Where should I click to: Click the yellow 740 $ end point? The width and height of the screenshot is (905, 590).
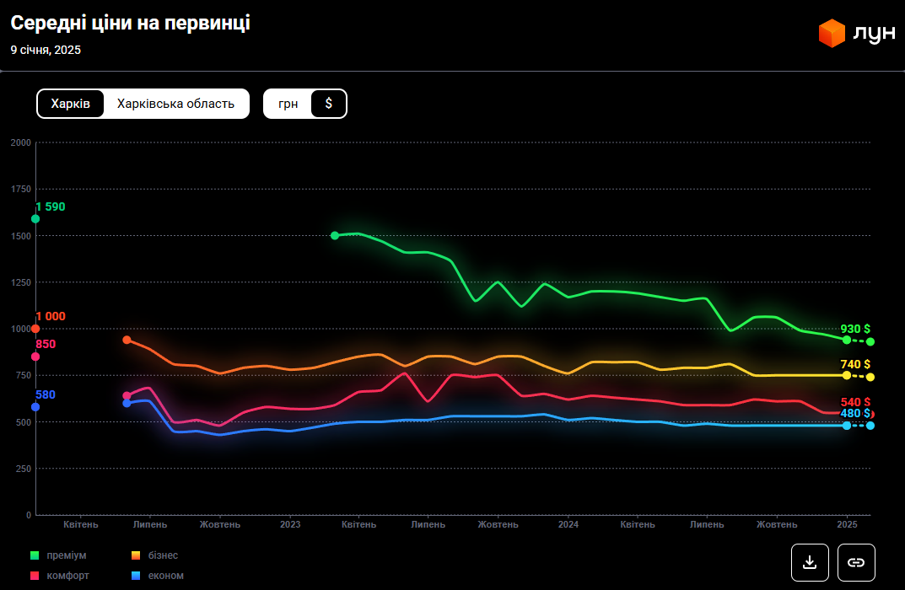coord(847,375)
